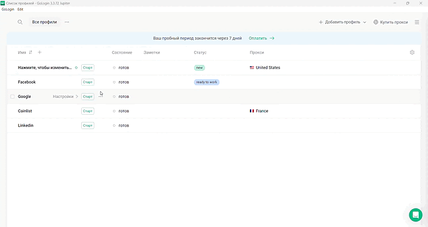Tick the checkbox in the Google row

12,97
